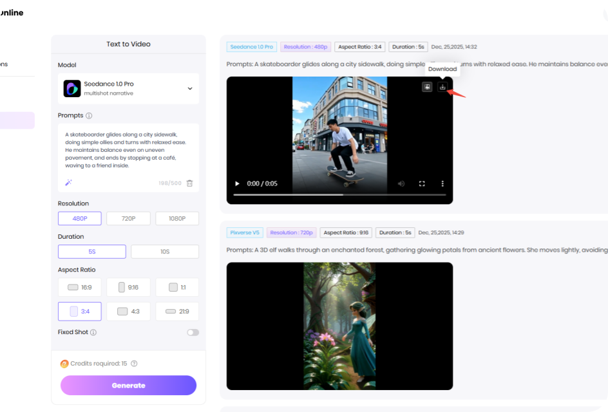Select the 16:9 aspect ratio

pos(81,287)
